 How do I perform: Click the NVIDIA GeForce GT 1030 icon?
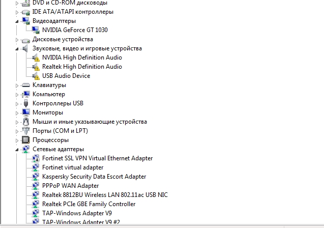[x=36, y=30]
